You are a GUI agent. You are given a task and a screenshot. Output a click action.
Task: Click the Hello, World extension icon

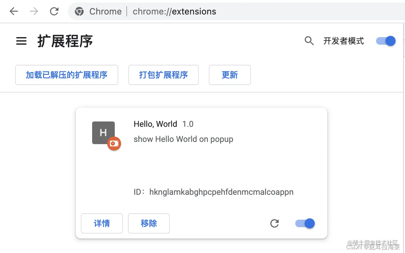point(103,132)
